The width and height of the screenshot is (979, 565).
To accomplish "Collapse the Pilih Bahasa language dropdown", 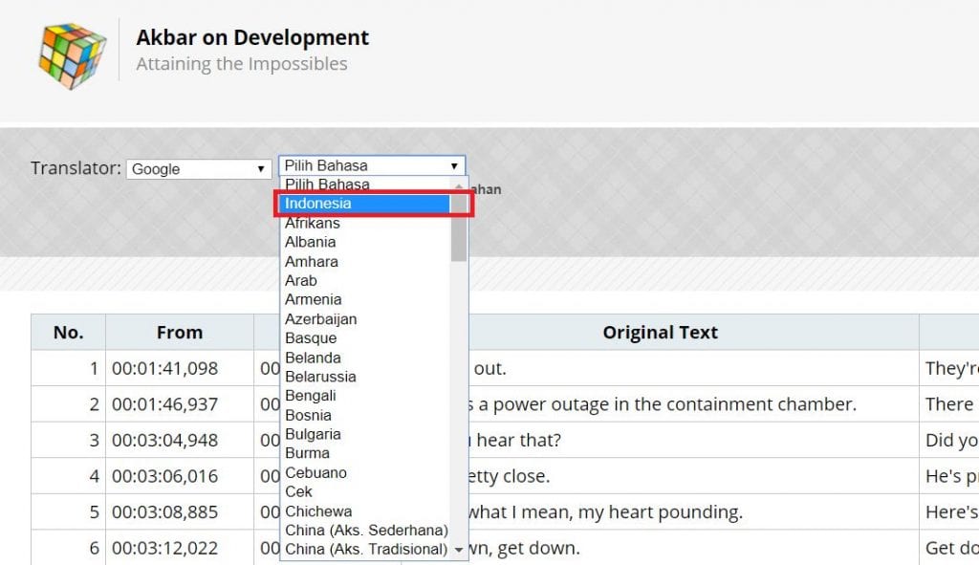I will pyautogui.click(x=371, y=165).
